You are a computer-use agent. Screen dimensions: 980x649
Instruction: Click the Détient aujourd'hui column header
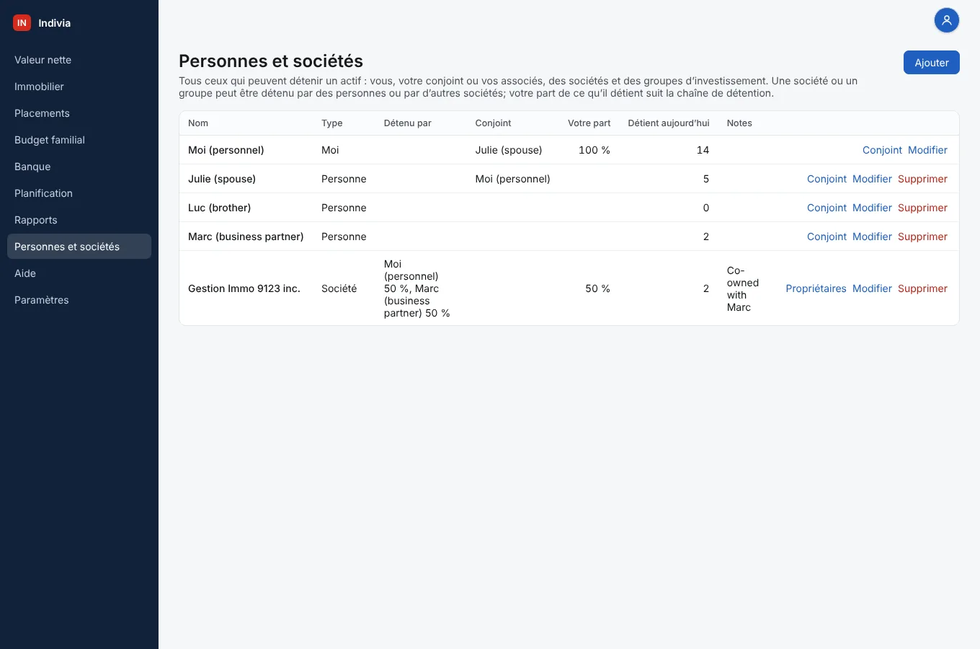pyautogui.click(x=669, y=123)
